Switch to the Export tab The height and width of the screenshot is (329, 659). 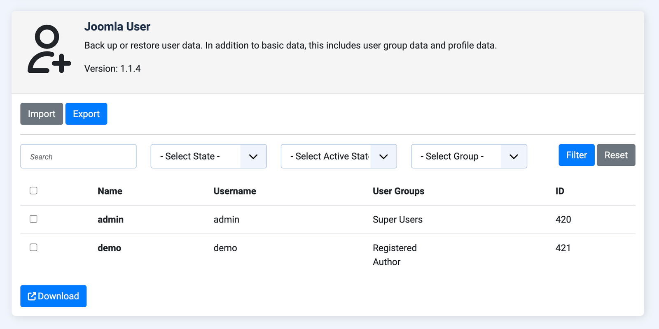pos(86,114)
